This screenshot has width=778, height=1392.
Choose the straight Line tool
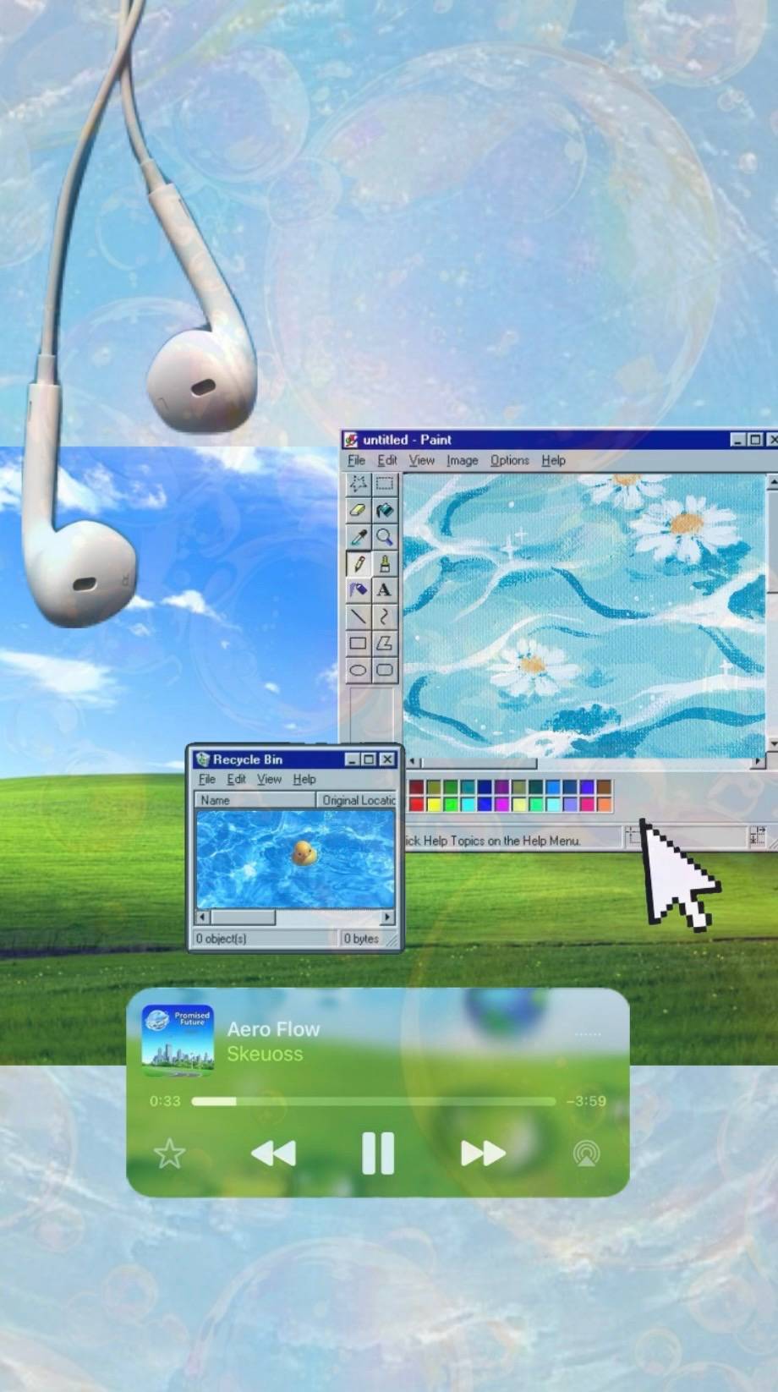[359, 617]
